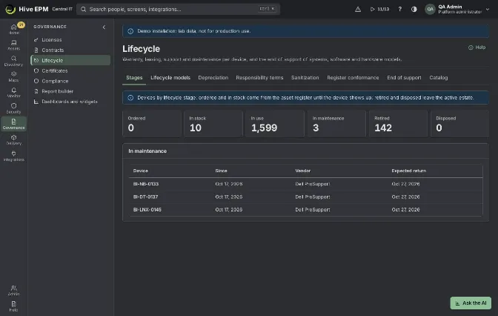498x316 pixels.
Task: Select the Ordered stage card
Action: point(152,124)
